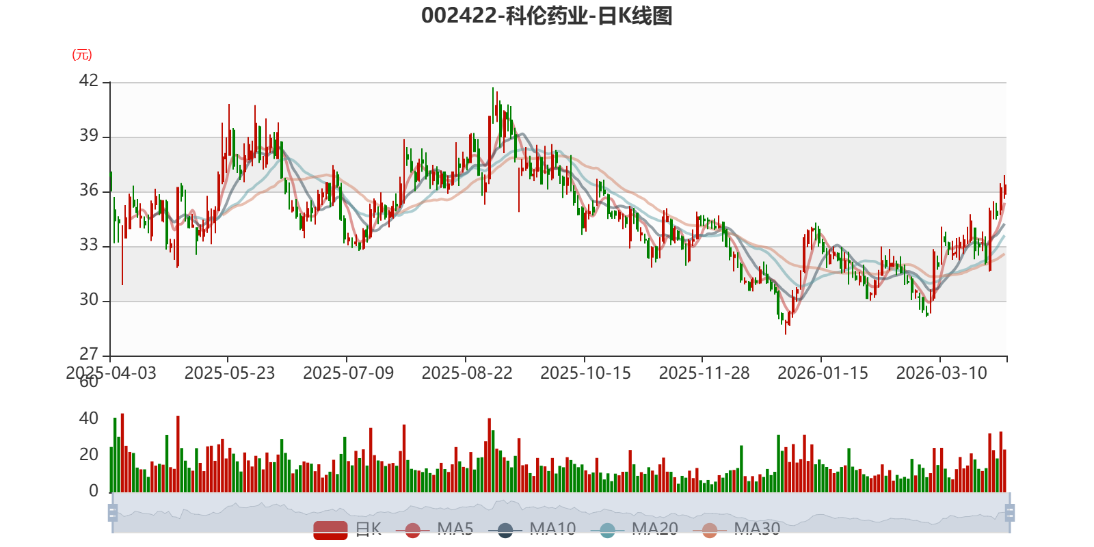Click the 39 price axis label
This screenshot has width=1094, height=547.
click(89, 135)
